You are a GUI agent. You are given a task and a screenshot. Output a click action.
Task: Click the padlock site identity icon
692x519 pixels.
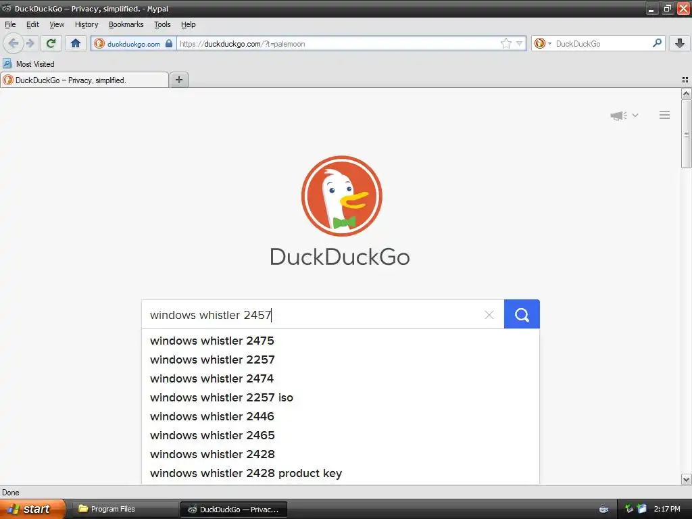(168, 43)
